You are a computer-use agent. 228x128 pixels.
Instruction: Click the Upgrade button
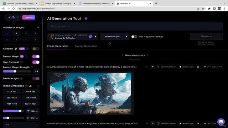28,17
